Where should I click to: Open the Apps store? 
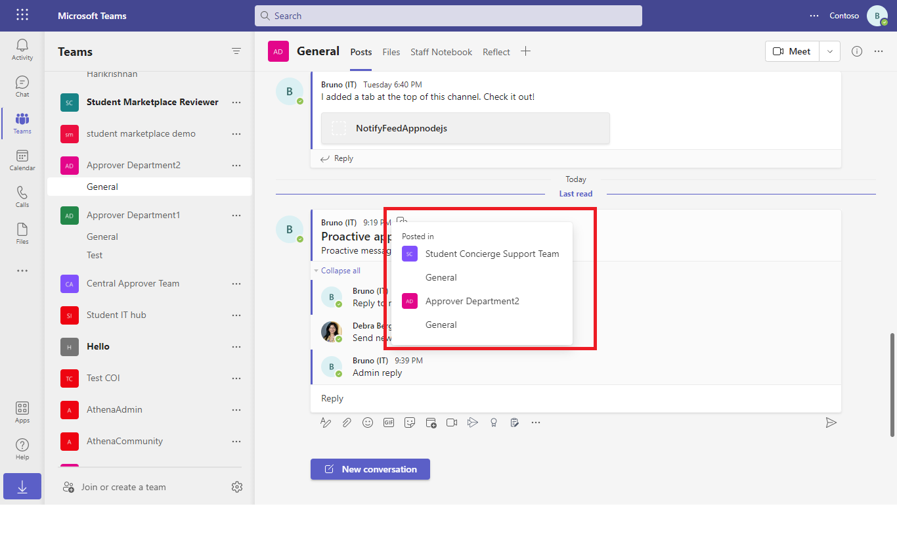click(x=22, y=413)
